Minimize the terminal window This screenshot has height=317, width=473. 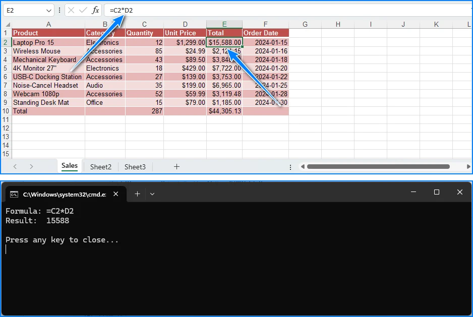(413, 192)
